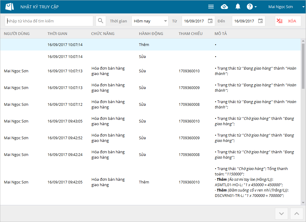Open the Hôm nay time range dropdown
The height and width of the screenshot is (222, 306).
point(150,21)
